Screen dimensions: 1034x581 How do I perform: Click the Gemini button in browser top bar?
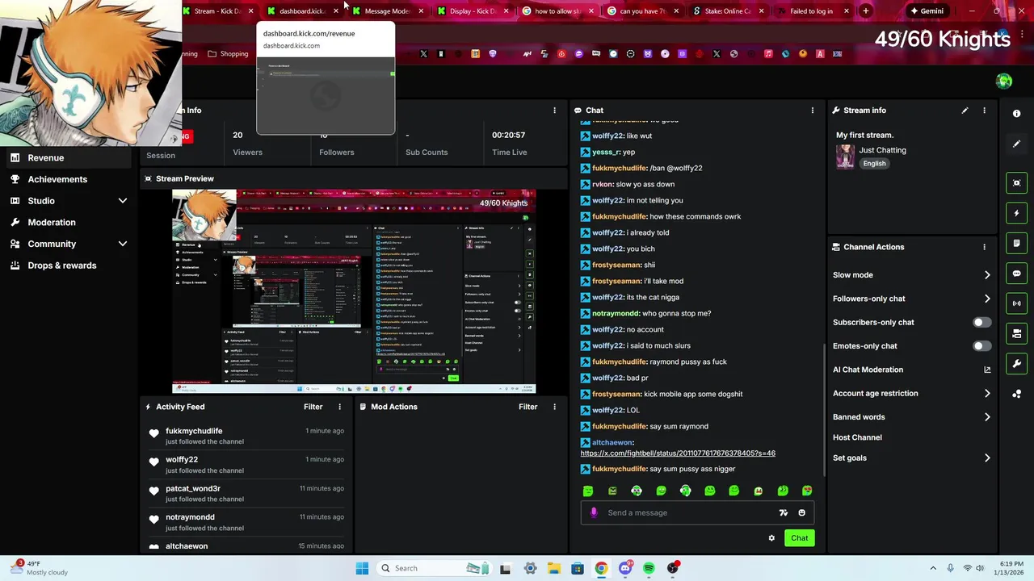(x=927, y=11)
